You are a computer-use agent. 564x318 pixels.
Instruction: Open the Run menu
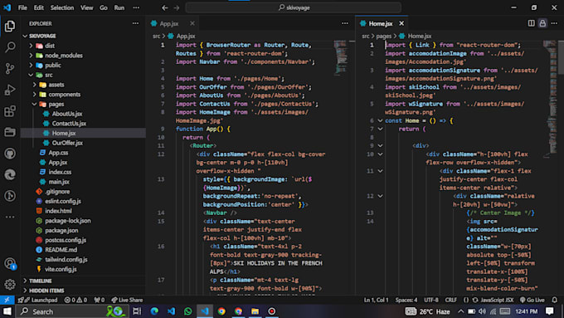[119, 7]
